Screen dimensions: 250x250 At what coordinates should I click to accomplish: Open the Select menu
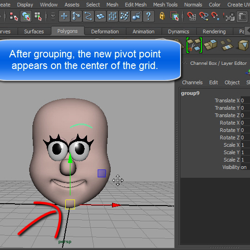point(93,5)
